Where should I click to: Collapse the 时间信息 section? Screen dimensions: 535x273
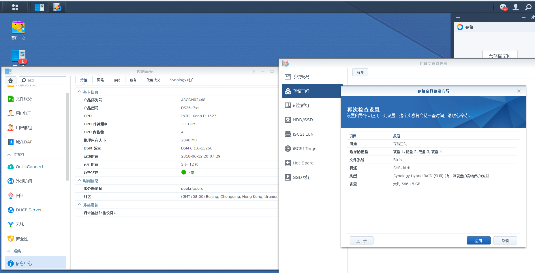tap(79, 181)
